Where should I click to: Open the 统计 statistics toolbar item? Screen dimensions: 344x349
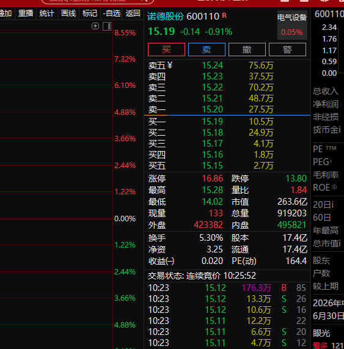(x=46, y=13)
